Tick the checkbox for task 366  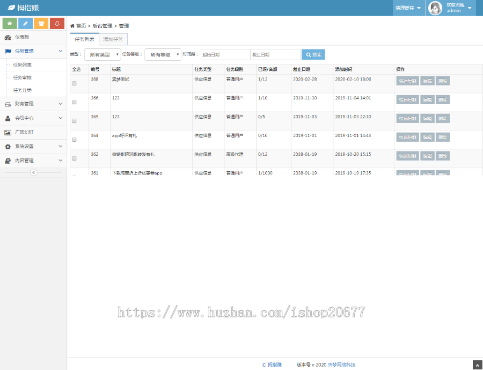[x=74, y=102]
